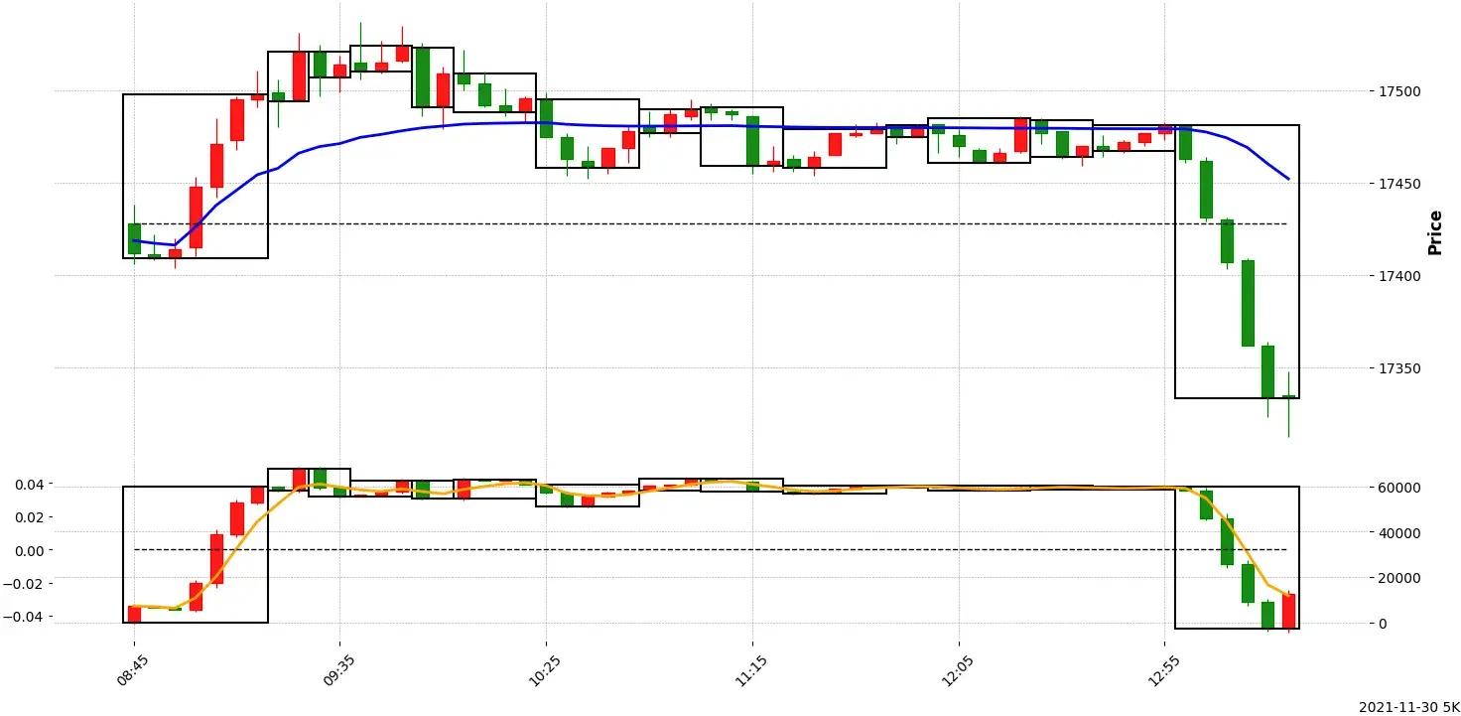The width and height of the screenshot is (1461, 716).
Task: Click the 0.02 left axis value
Action: coord(30,517)
